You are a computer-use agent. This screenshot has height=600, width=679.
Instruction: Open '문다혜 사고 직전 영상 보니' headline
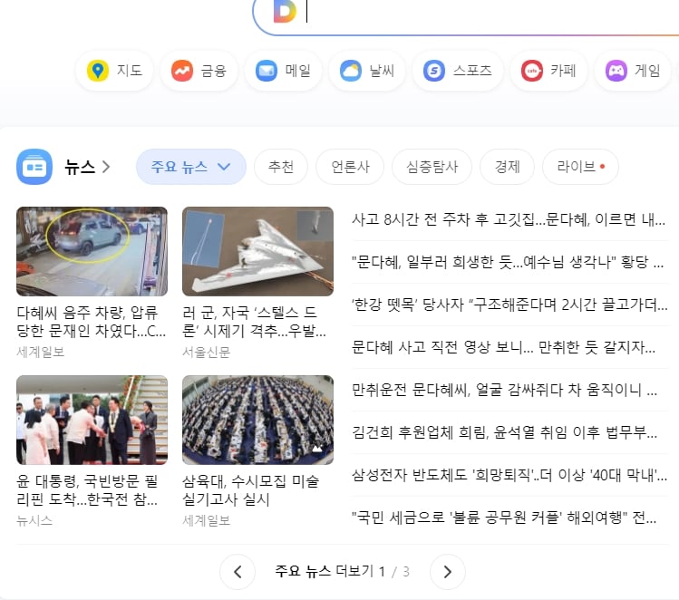[504, 347]
